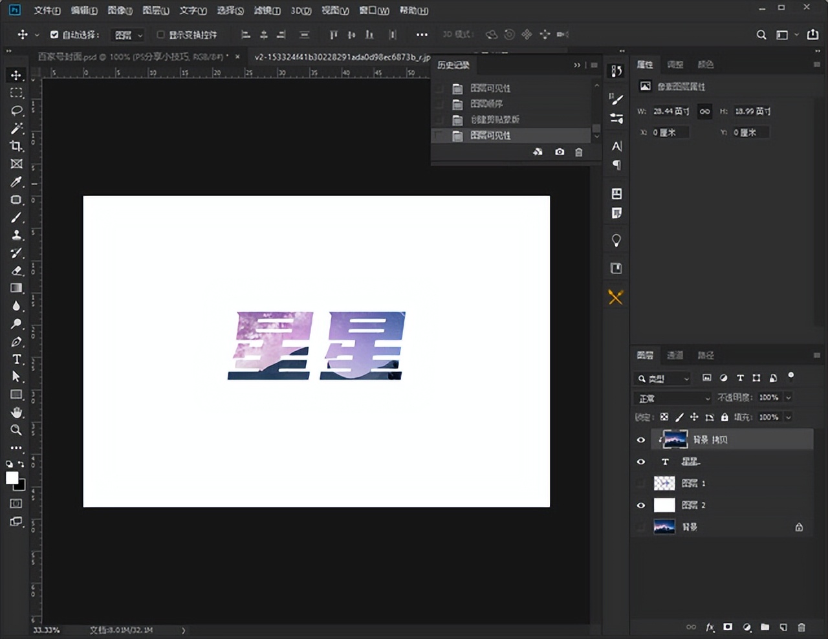This screenshot has height=639, width=828.
Task: Show the hidden Layer 1 visibility
Action: tap(641, 483)
